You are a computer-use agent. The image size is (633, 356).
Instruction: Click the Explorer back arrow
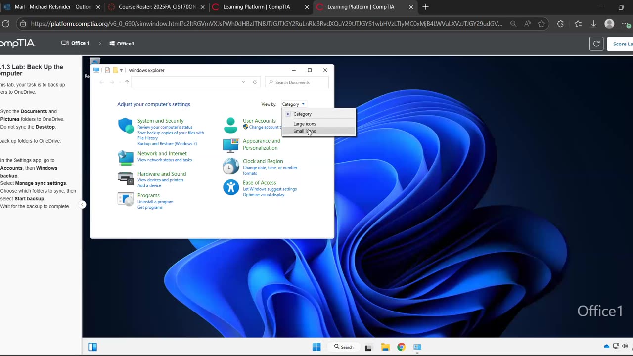(x=101, y=82)
